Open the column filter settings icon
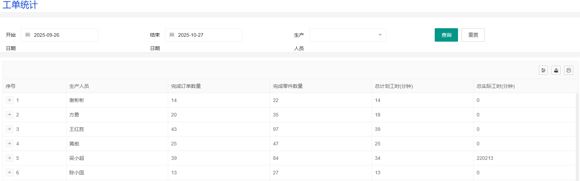The height and width of the screenshot is (181, 580). click(x=543, y=70)
